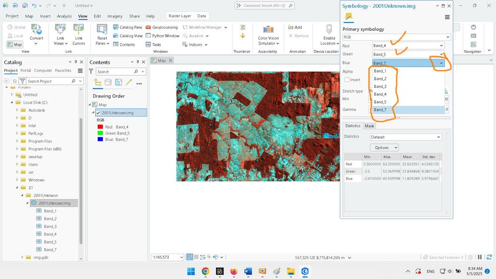This screenshot has width=496, height=279.
Task: Open Google Chrome from the taskbar
Action: pyautogui.click(x=205, y=272)
